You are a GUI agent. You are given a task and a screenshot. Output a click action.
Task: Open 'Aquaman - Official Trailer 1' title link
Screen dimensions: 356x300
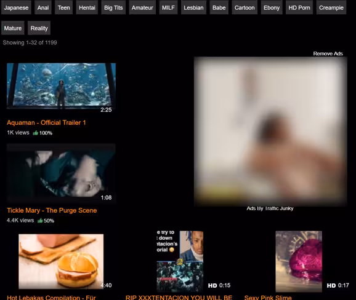click(x=46, y=122)
